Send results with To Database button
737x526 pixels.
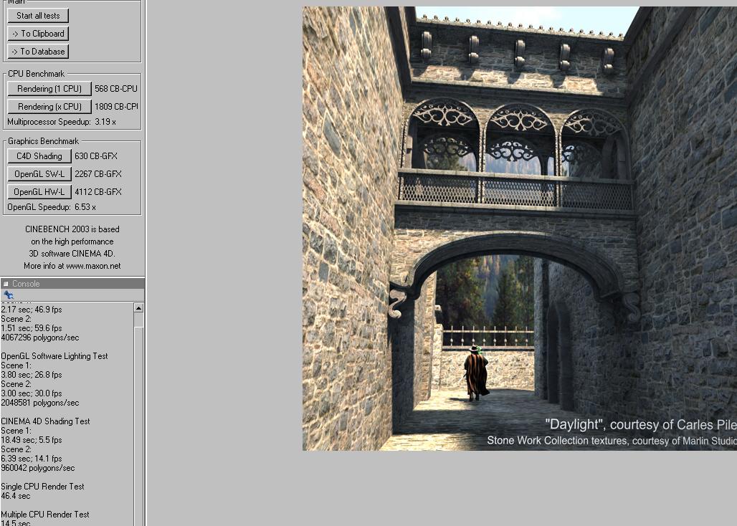click(x=38, y=51)
